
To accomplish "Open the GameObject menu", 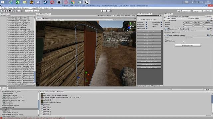I will [17, 8].
